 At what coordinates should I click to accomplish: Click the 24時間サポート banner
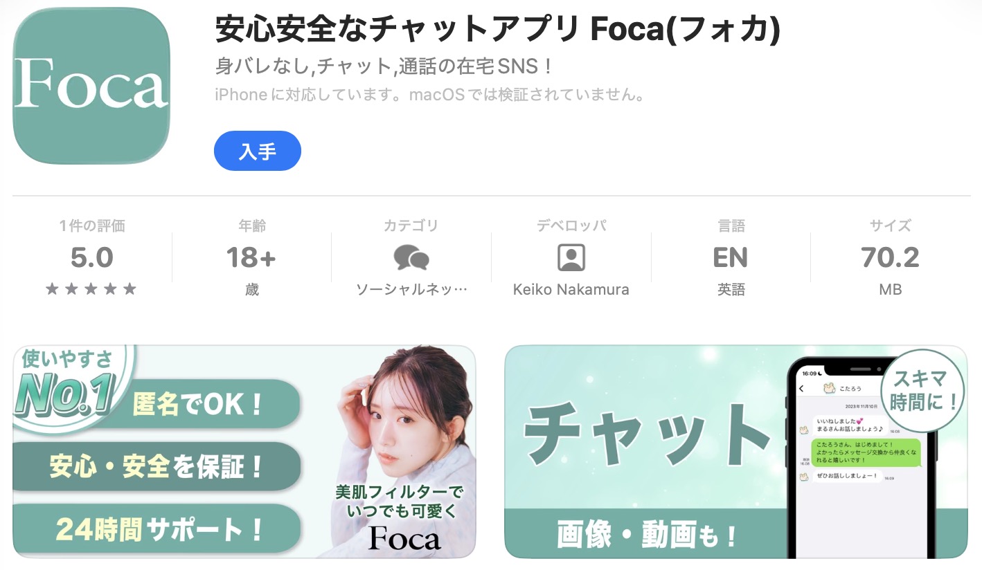[157, 530]
